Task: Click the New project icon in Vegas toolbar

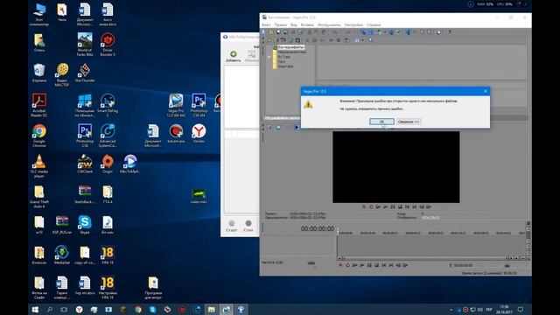Action: point(264,32)
